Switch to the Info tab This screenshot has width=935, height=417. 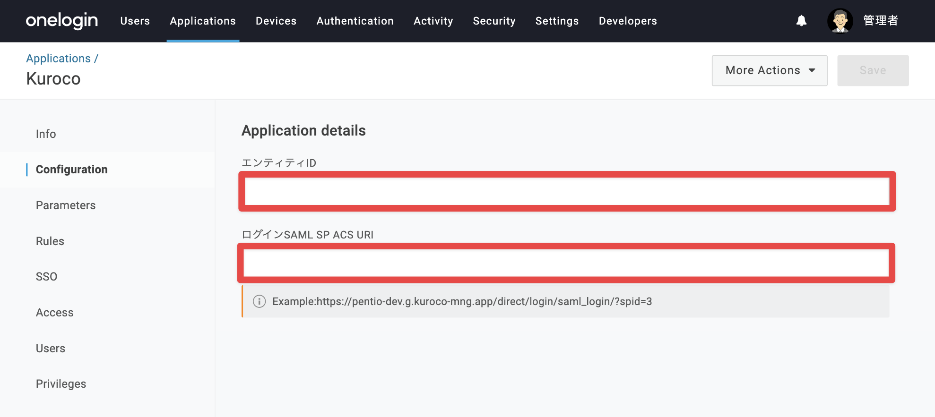tap(46, 134)
